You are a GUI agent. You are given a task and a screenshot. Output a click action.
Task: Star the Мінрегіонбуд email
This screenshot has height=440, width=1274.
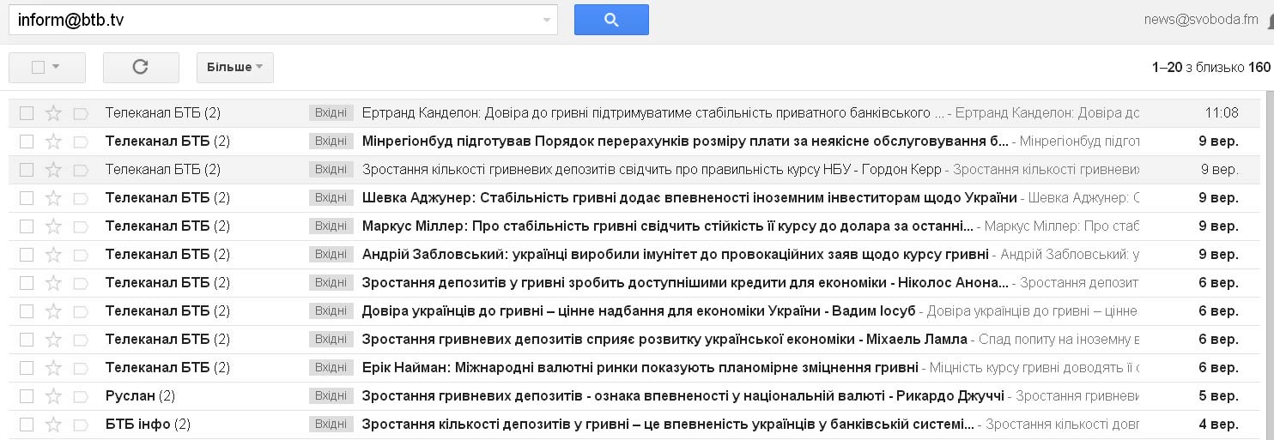click(x=53, y=142)
